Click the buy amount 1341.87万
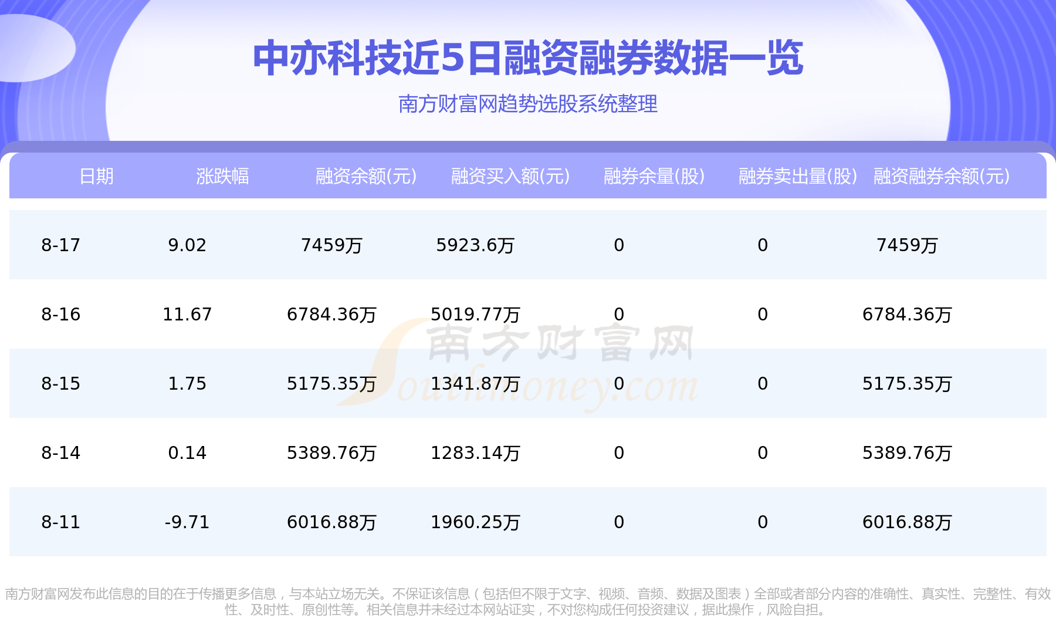The height and width of the screenshot is (635, 1056). (475, 383)
